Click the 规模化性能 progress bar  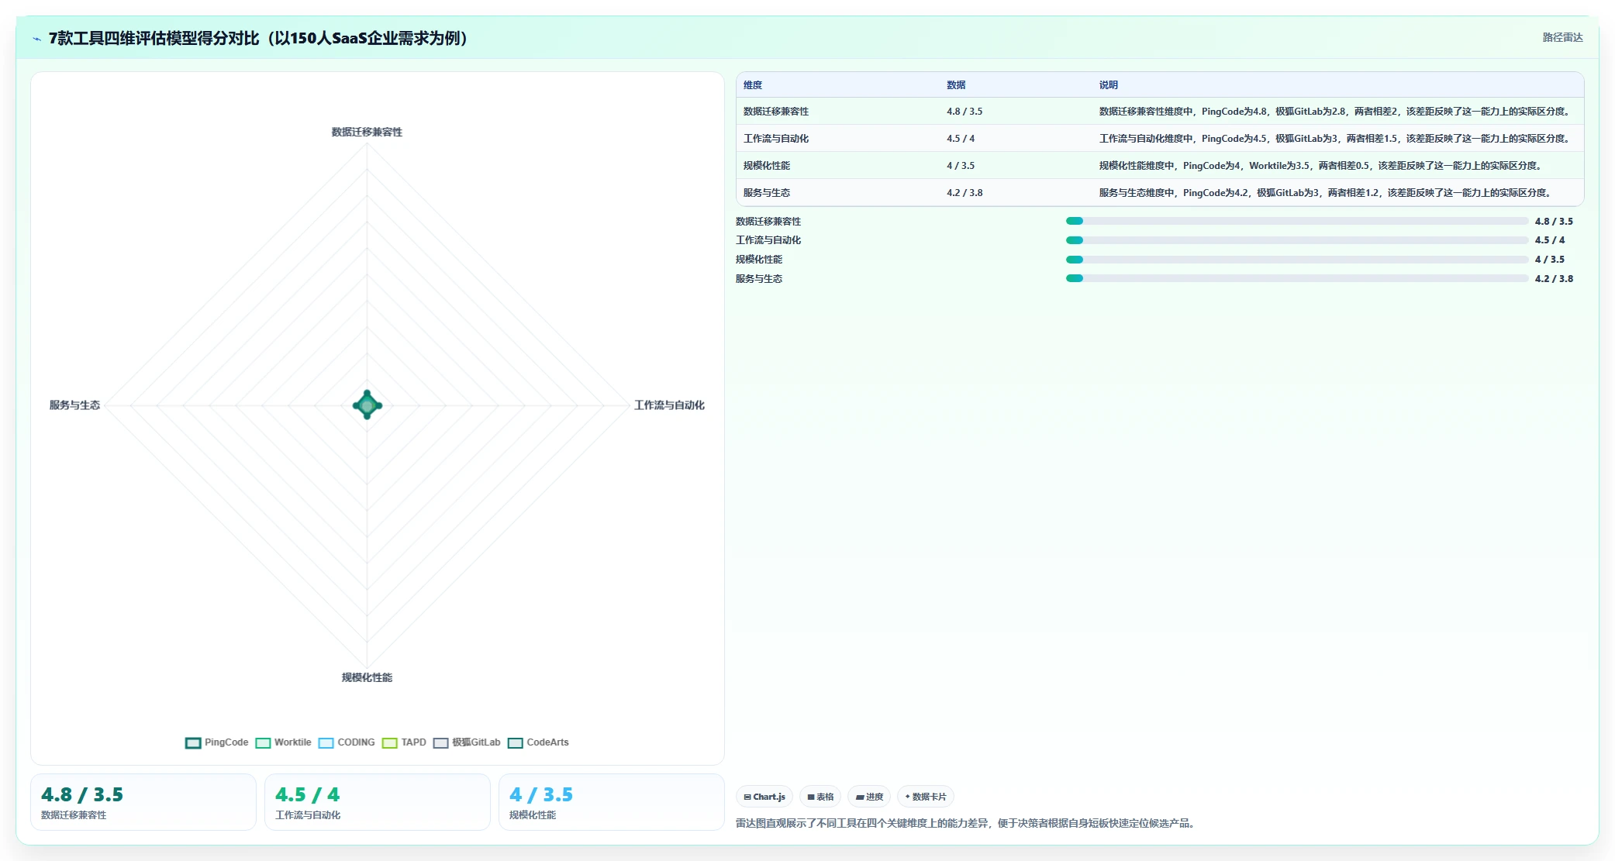[x=1297, y=260]
